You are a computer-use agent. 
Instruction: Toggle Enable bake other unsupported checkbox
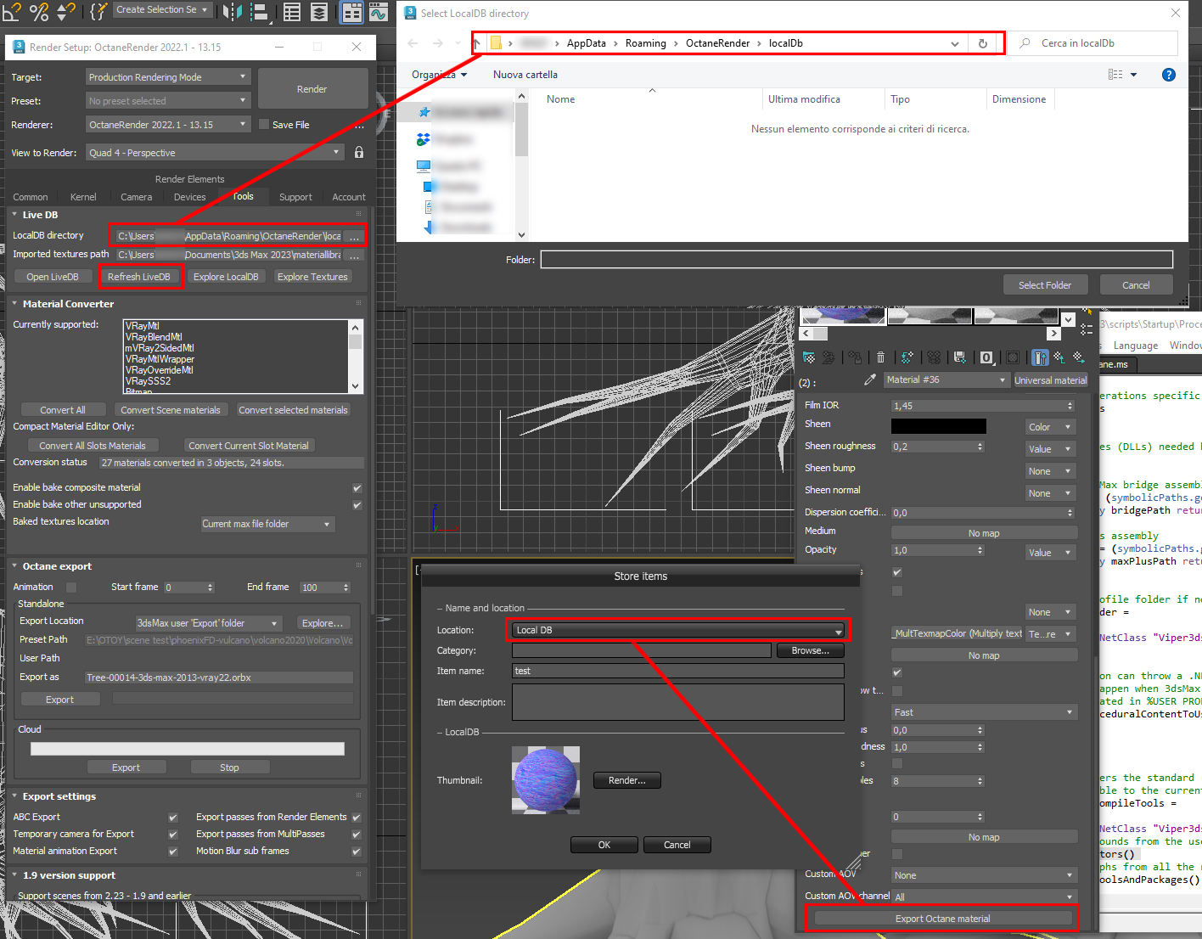pyautogui.click(x=357, y=505)
